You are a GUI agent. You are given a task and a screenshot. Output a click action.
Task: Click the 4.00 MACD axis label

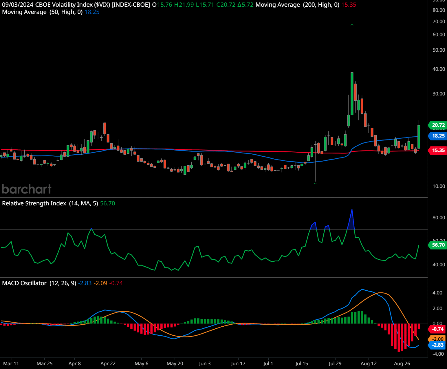(x=437, y=293)
